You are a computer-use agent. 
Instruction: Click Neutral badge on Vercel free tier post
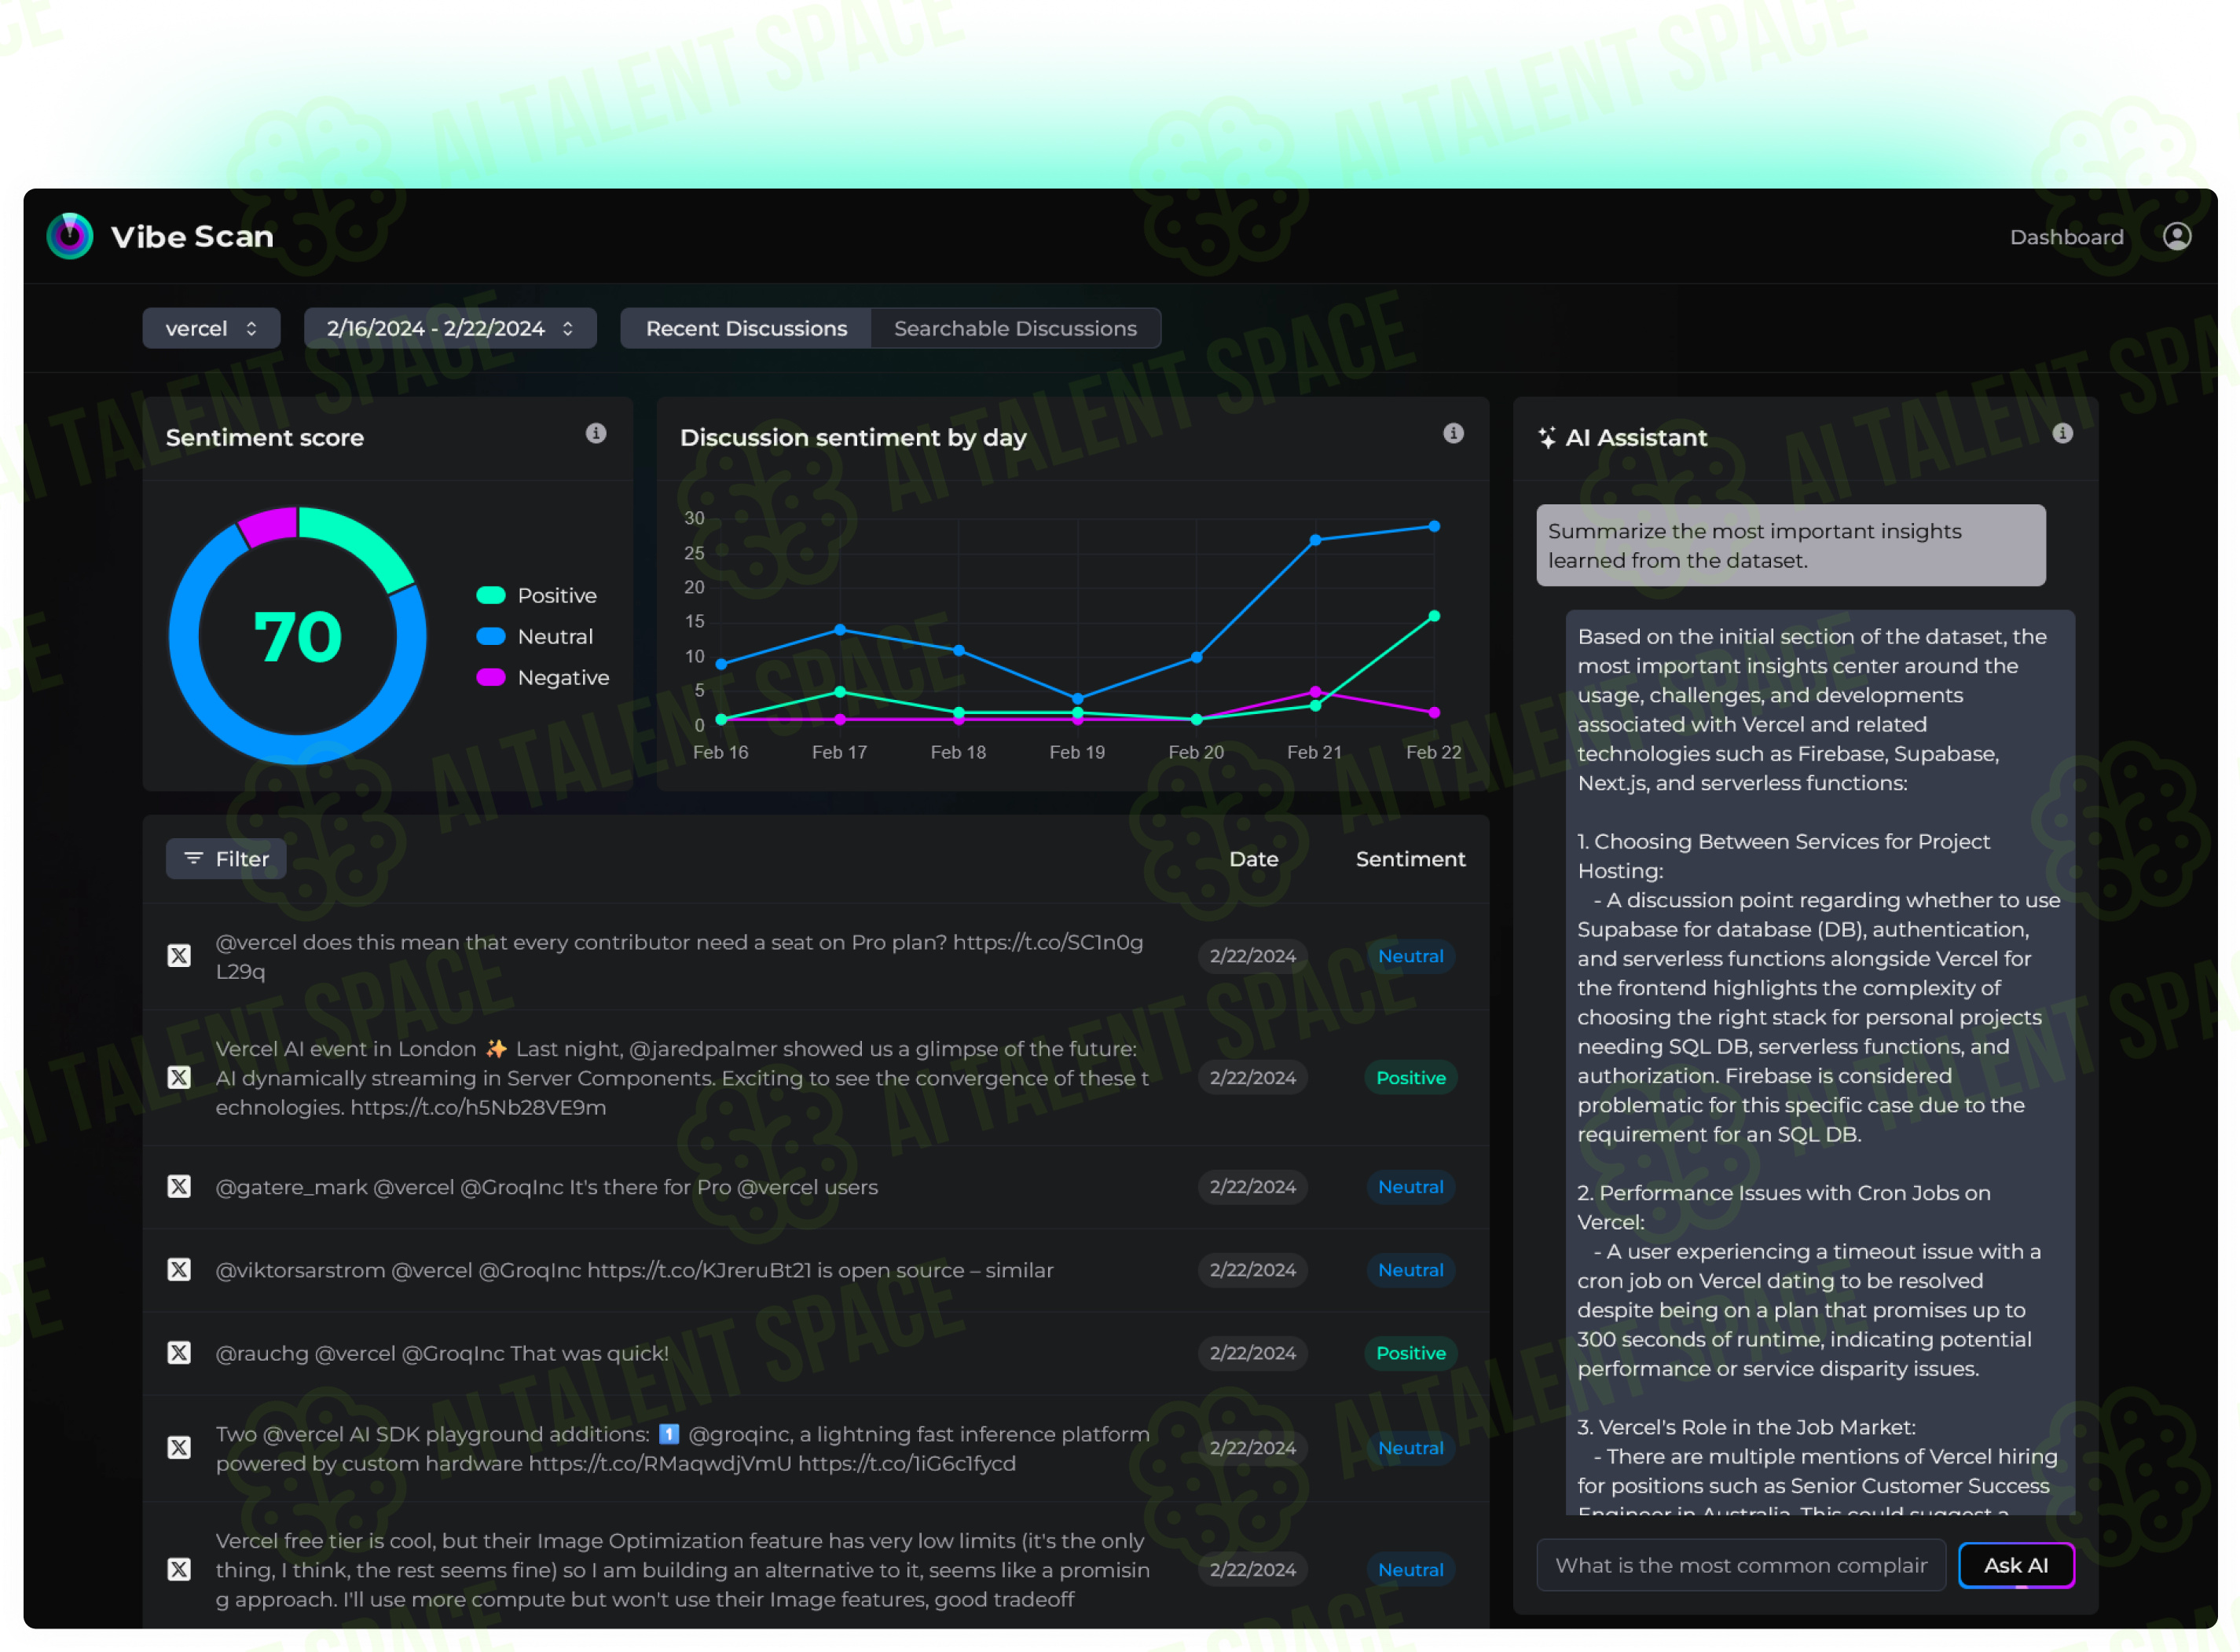[1410, 1570]
